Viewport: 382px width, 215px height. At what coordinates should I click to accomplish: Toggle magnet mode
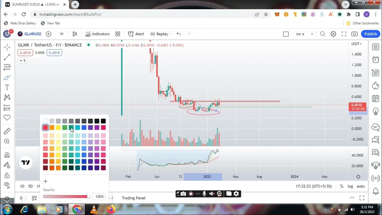click(x=7, y=155)
